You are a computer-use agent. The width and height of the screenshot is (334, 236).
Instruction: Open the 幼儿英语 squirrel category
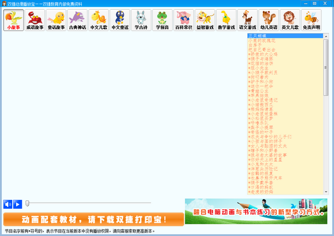[269, 20]
